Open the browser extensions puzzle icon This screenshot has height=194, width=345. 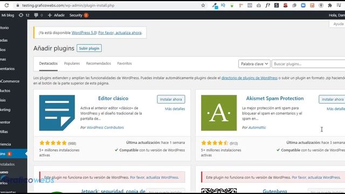329,5
